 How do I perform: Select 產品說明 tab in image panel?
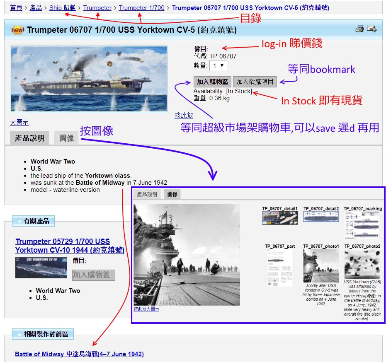(x=147, y=194)
